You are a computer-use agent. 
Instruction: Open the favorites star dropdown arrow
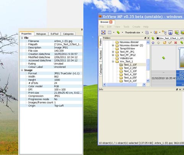click(160, 32)
